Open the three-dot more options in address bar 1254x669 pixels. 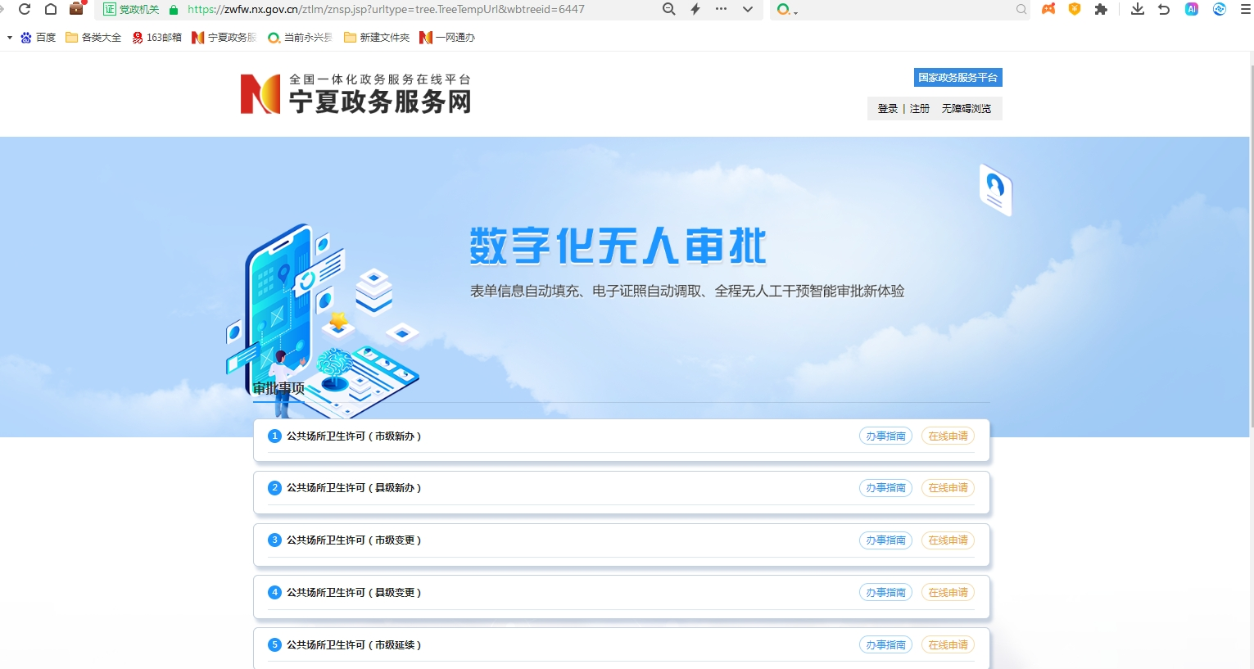point(721,9)
